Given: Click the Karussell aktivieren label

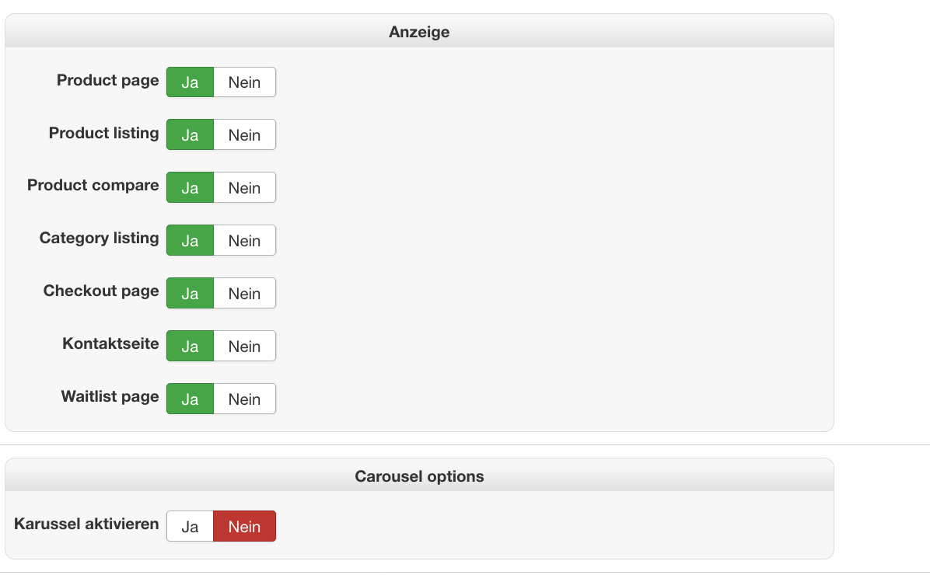Looking at the screenshot, I should point(86,524).
